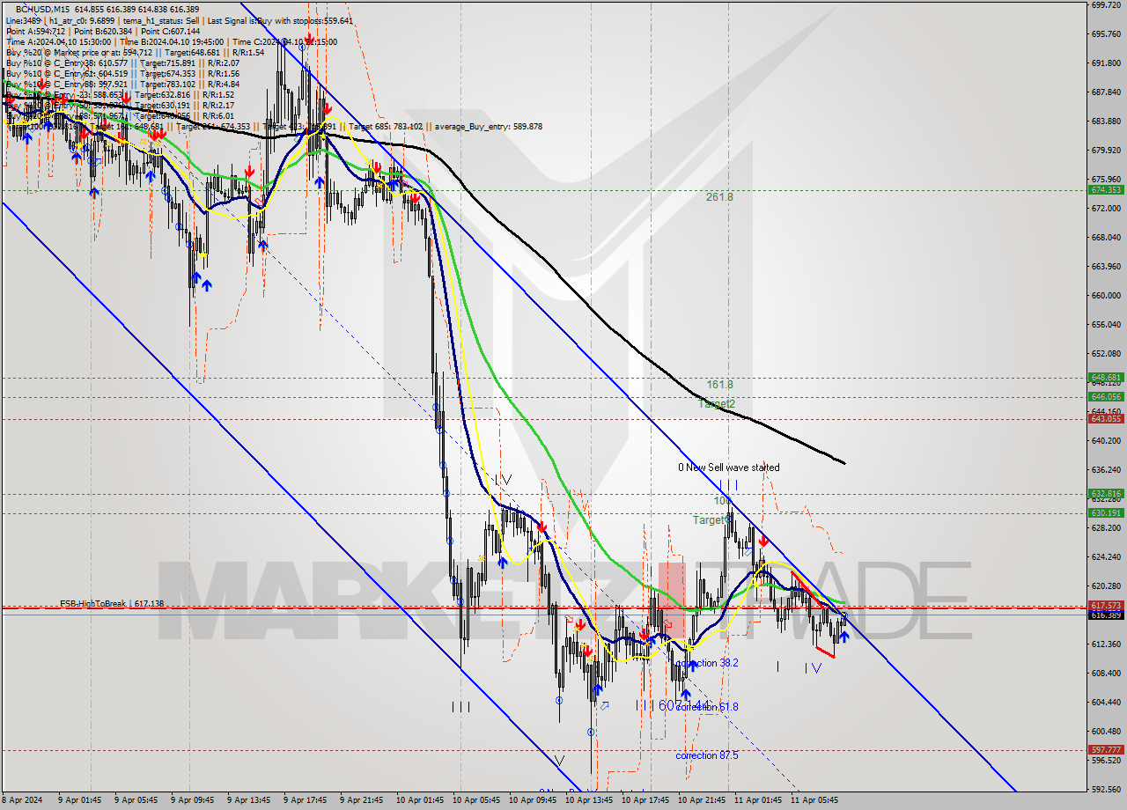This screenshot has height=810, width=1127.
Task: Click the 600.480 price axis label
Action: click(1106, 732)
